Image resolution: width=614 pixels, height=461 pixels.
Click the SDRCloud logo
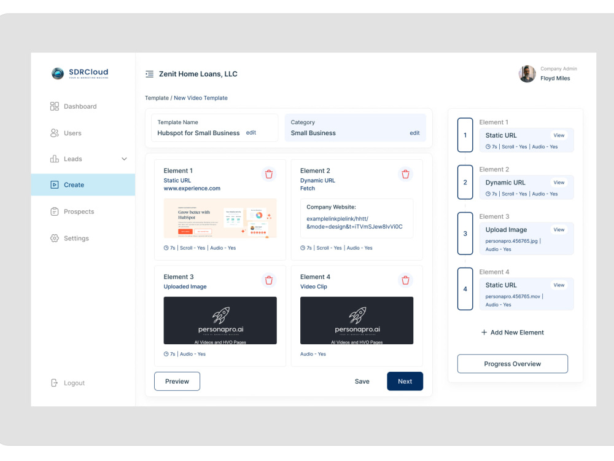[x=80, y=73]
